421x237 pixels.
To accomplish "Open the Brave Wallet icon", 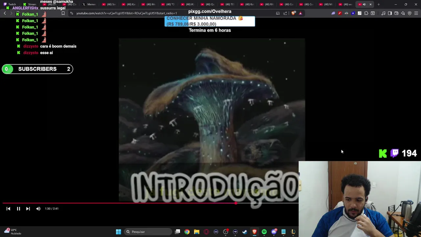I will [x=396, y=13].
